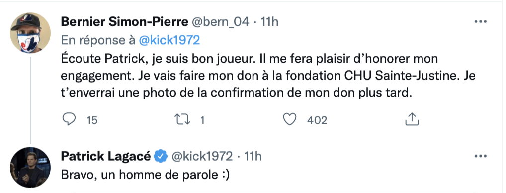Image resolution: width=506 pixels, height=193 pixels.
Task: Click the @kick1972 mention in the reply line
Action: point(169,40)
